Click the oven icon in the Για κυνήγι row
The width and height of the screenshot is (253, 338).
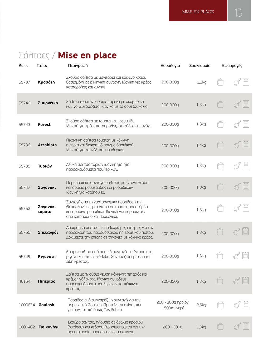point(246,326)
